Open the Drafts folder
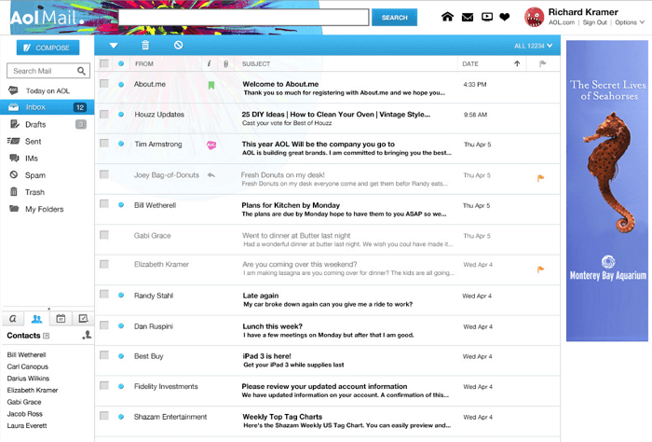This screenshot has height=442, width=652. point(35,124)
